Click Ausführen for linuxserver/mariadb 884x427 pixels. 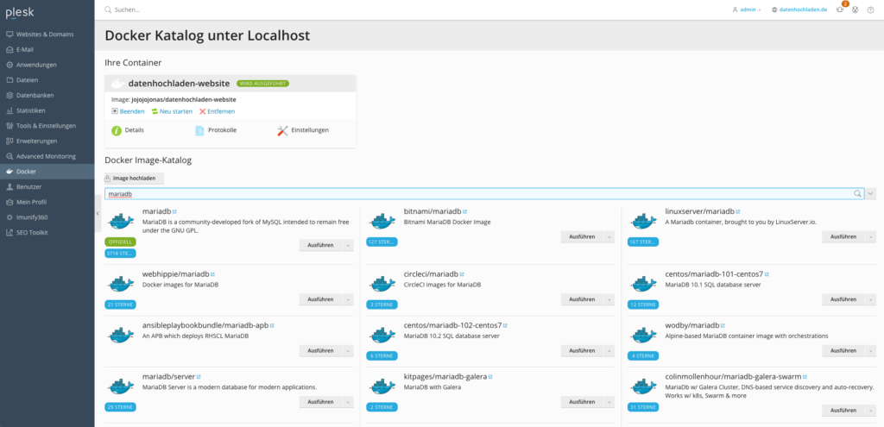tap(843, 237)
